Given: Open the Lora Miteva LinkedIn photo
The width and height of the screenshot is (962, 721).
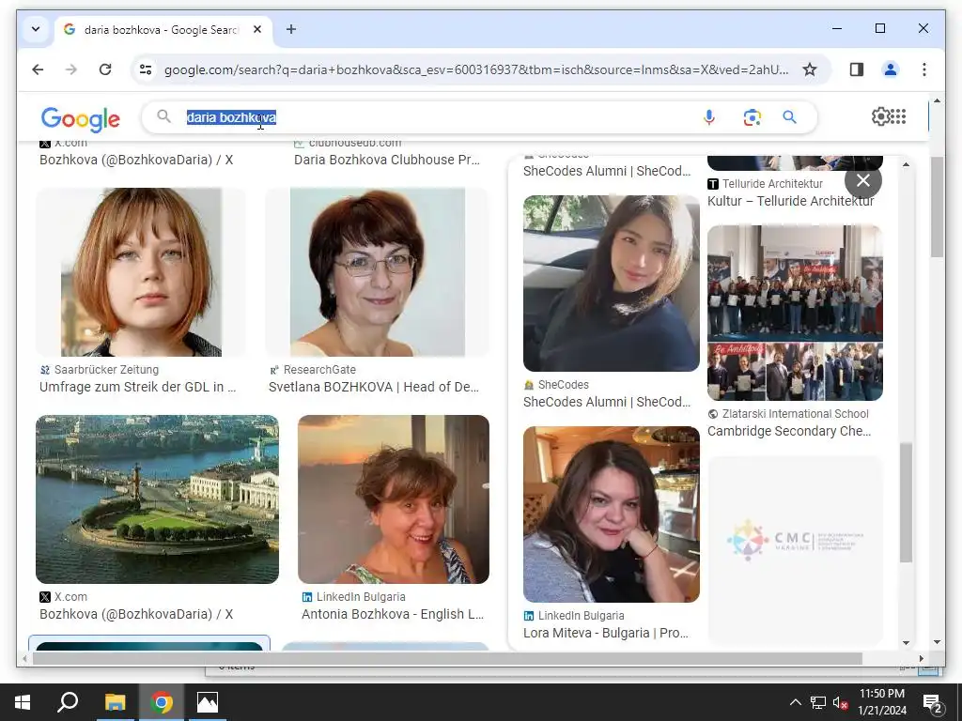Looking at the screenshot, I should 611,514.
